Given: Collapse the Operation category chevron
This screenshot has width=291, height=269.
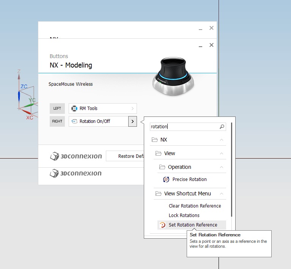Looking at the screenshot, I should click(x=222, y=167).
